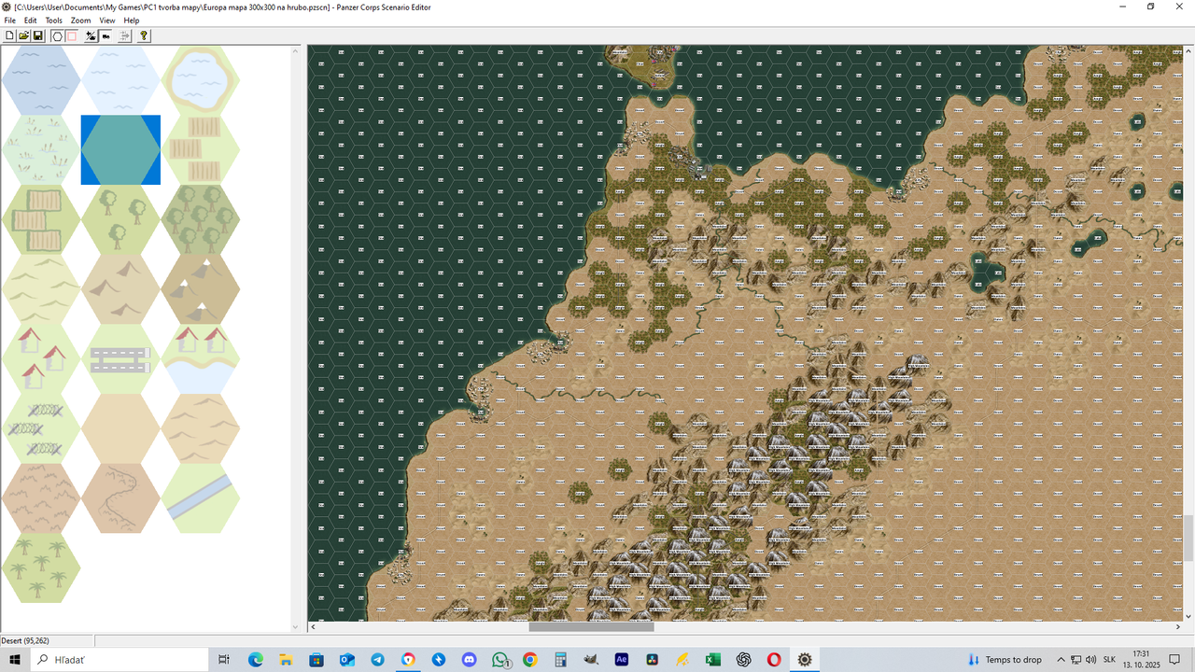Viewport: 1195px width, 672px height.
Task: Toggle hex grid display button
Action: point(57,35)
